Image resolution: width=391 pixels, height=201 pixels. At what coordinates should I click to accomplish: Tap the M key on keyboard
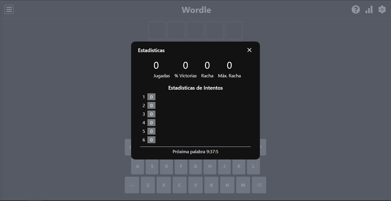[x=243, y=185]
